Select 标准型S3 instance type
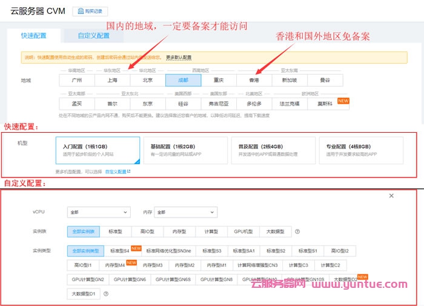Viewport: 424px width, 306px height. (x=212, y=251)
